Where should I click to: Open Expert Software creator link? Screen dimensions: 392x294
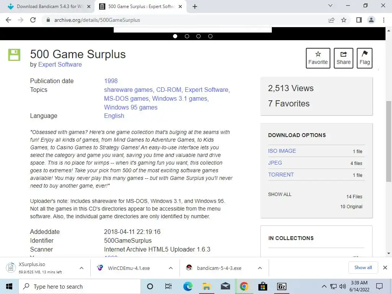coord(60,64)
